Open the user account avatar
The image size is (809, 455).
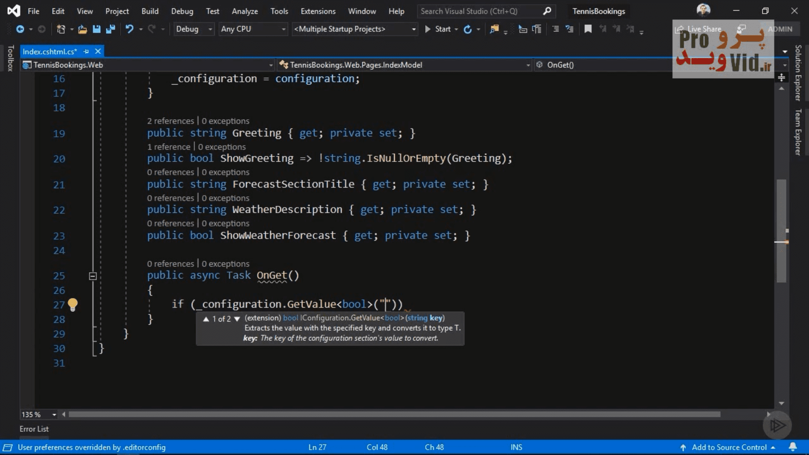(x=703, y=10)
